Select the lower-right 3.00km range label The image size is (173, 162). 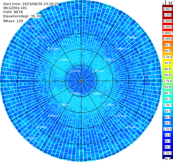[x=120, y=116]
